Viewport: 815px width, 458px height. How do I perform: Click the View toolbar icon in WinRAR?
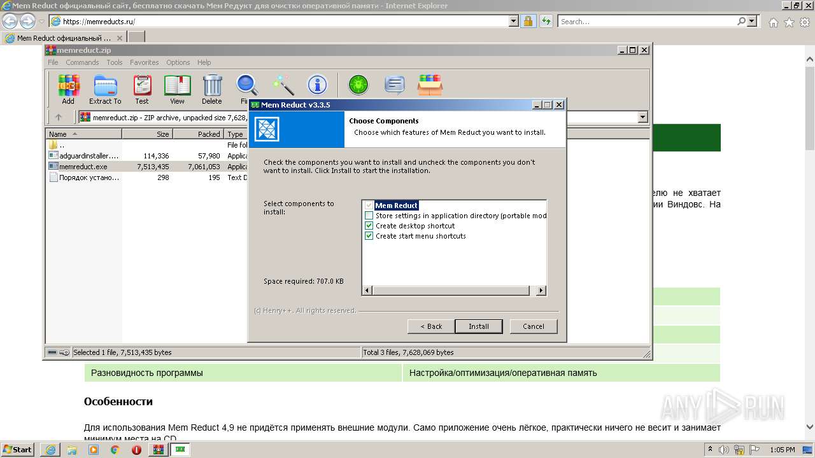[x=177, y=89]
